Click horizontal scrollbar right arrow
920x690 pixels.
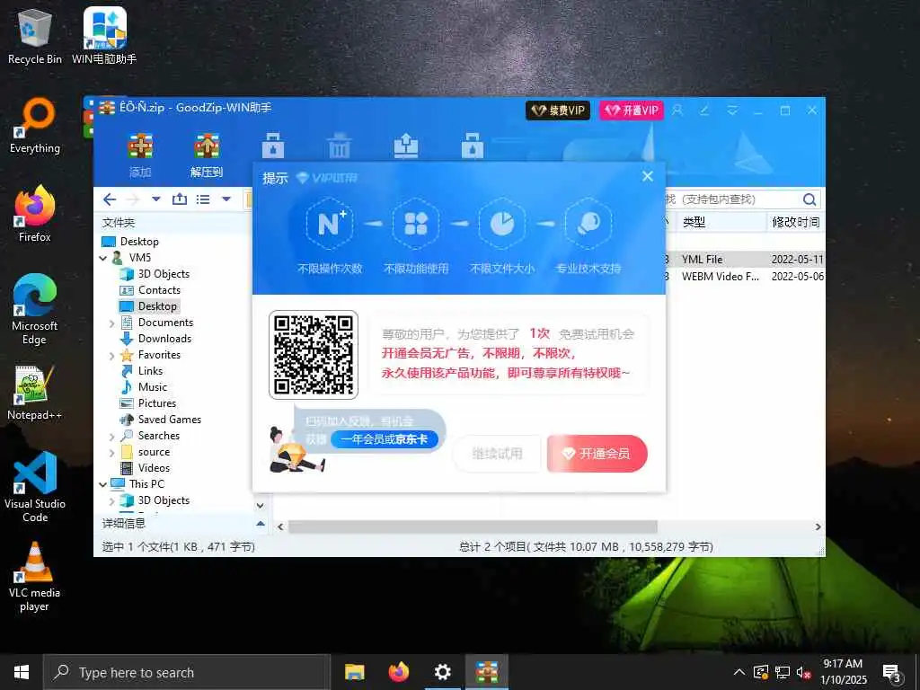coord(818,526)
